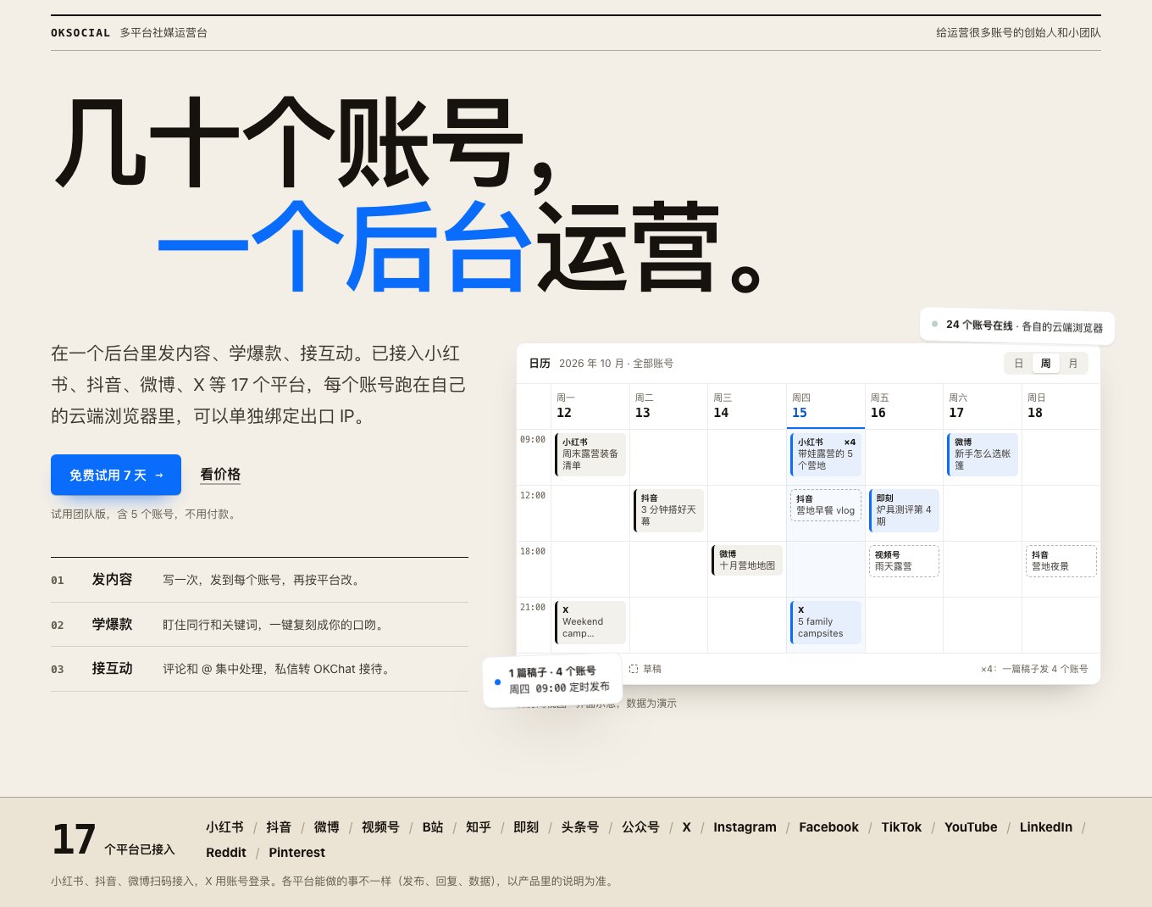Click 小红书 in the platform list

224,827
